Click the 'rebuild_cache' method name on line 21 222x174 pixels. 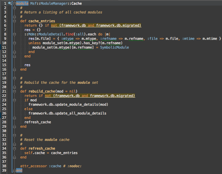click(42, 91)
